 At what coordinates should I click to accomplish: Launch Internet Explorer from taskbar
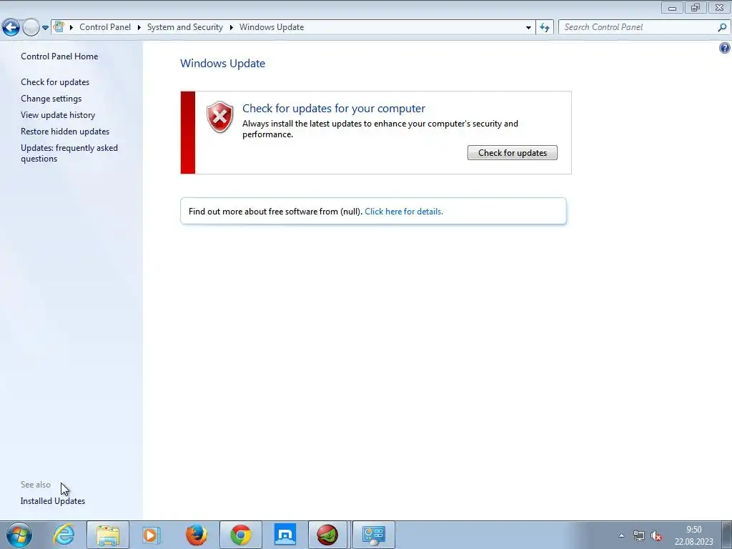[x=64, y=535]
